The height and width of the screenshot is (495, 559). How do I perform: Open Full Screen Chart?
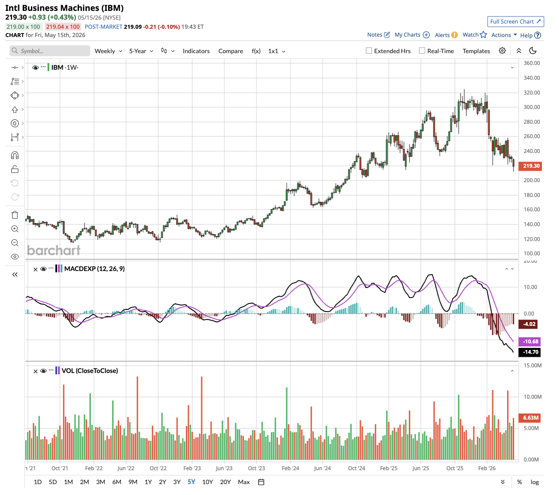point(515,21)
